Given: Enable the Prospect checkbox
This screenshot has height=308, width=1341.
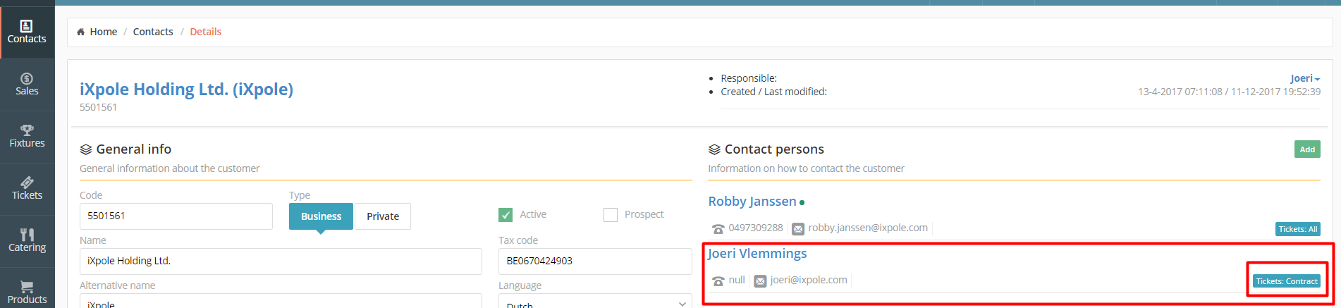Looking at the screenshot, I should [x=611, y=215].
